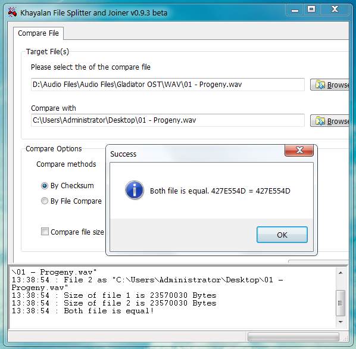Switch to the Compare File tab

click(x=38, y=33)
